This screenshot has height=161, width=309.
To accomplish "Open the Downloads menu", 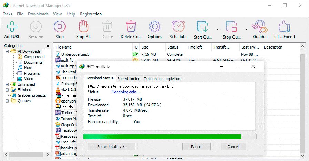I will 38,14.
